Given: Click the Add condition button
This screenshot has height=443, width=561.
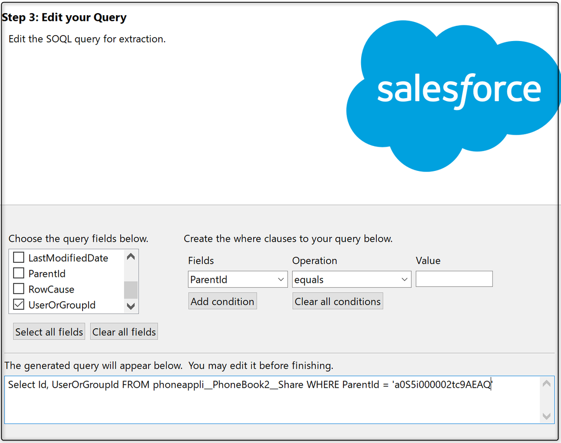Looking at the screenshot, I should coord(222,301).
